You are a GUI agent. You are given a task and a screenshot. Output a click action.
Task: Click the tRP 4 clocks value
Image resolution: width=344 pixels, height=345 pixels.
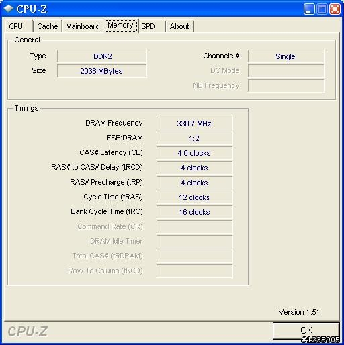click(x=194, y=183)
